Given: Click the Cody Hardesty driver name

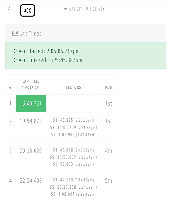Looking at the screenshot, I should pyautogui.click(x=87, y=9).
